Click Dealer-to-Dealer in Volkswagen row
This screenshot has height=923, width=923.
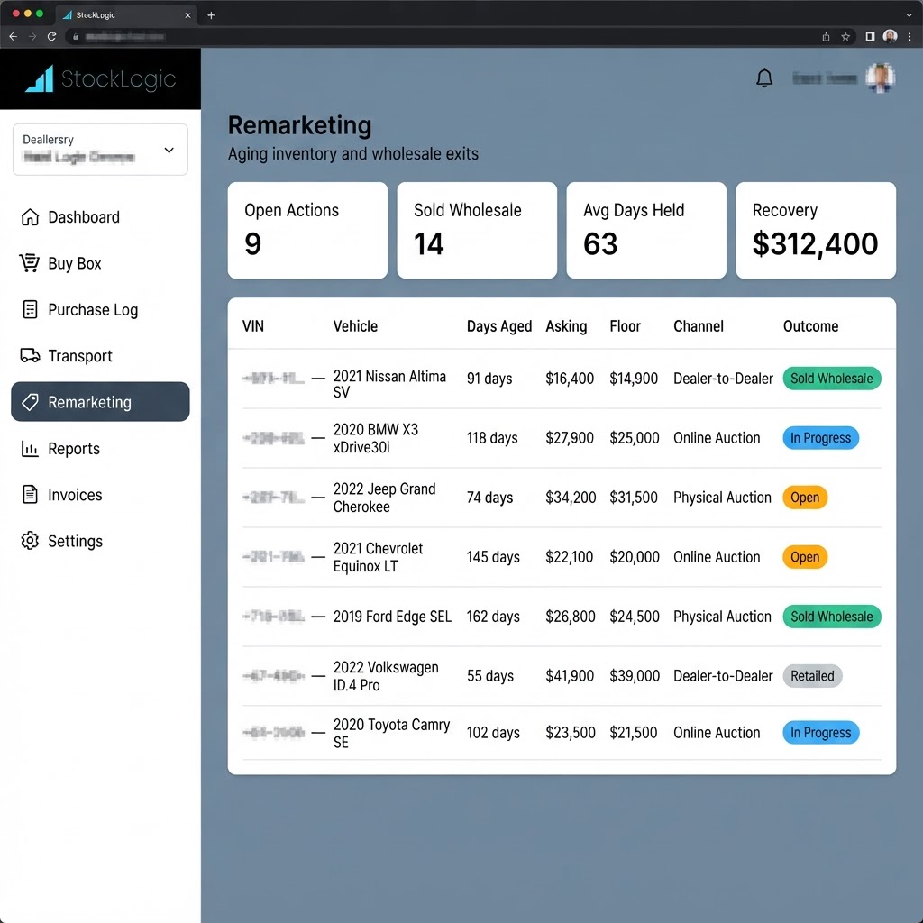(x=723, y=676)
